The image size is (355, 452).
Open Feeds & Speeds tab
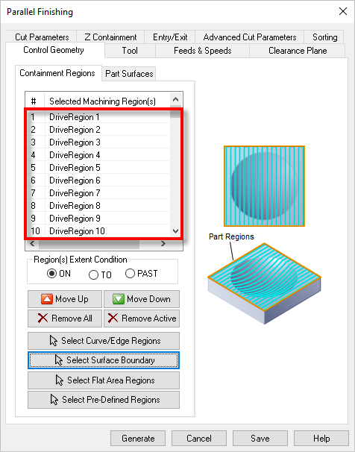click(x=203, y=51)
